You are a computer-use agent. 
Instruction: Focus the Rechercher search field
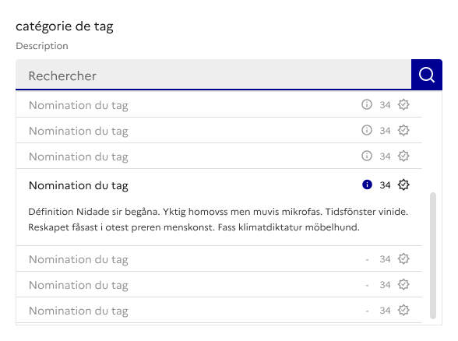(x=213, y=75)
